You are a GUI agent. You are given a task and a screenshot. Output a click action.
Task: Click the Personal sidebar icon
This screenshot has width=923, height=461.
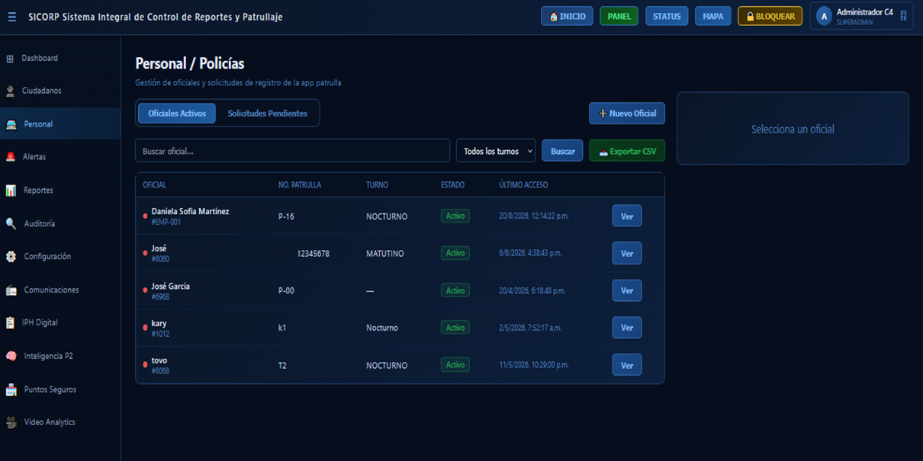11,124
